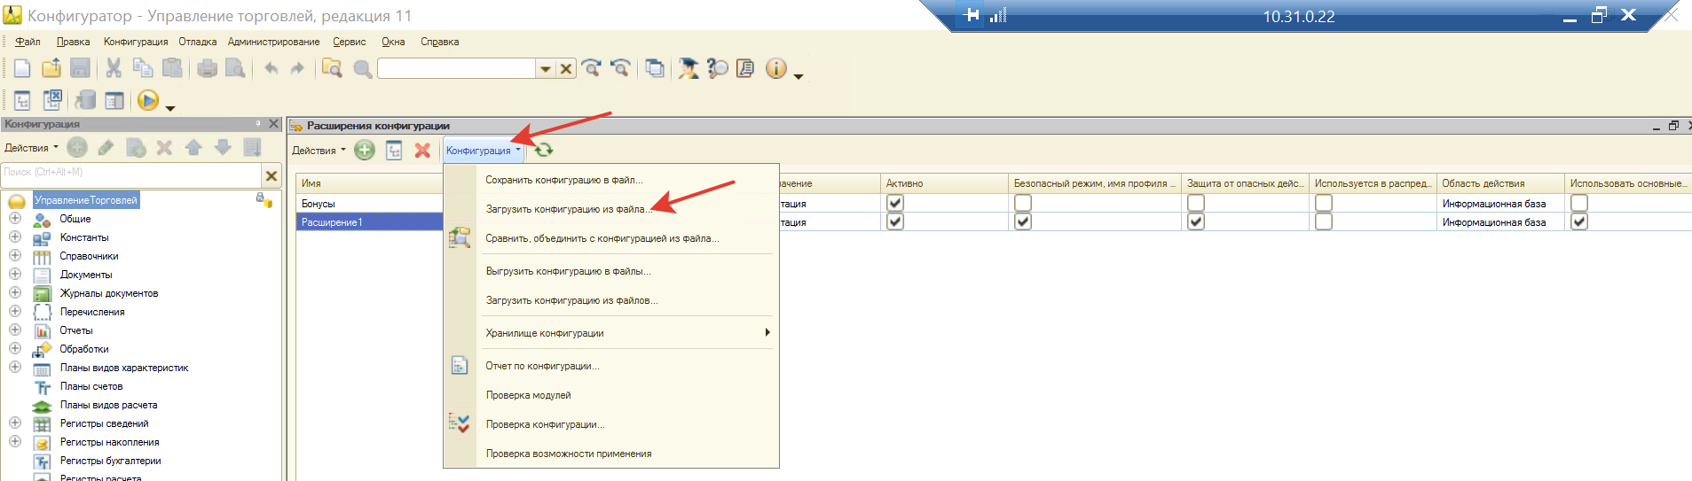
Task: Click the Help contents icon
Action: pyautogui.click(x=745, y=68)
